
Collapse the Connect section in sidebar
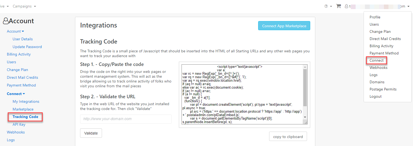click(x=16, y=94)
